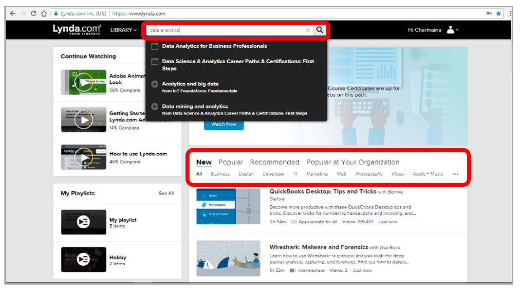520x289 pixels.
Task: Click the Continue Watching heading
Action: [88, 56]
